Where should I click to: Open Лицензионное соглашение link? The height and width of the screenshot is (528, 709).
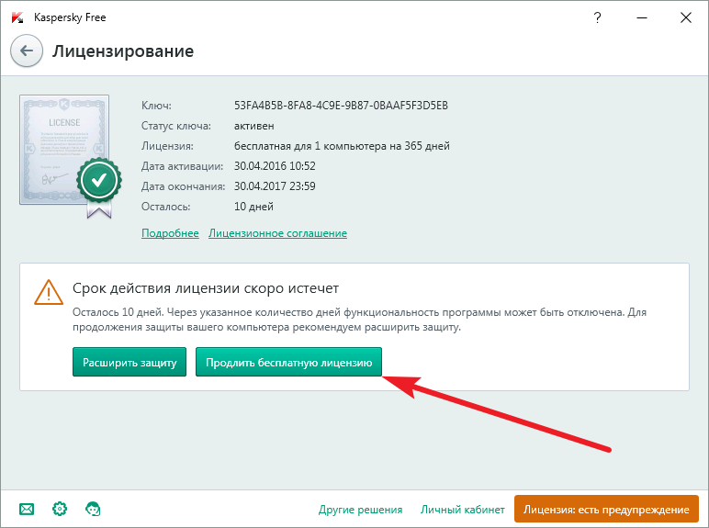click(277, 233)
